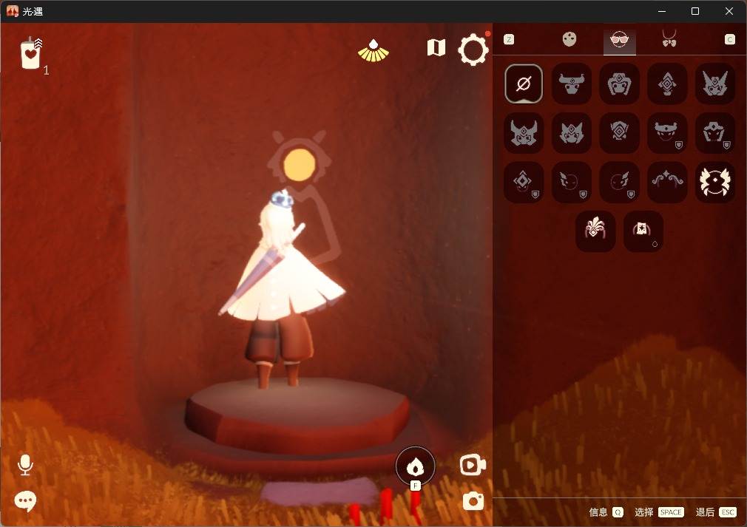Screen dimensions: 747x527
Task: Go to previous category with Z
Action: [x=509, y=39]
